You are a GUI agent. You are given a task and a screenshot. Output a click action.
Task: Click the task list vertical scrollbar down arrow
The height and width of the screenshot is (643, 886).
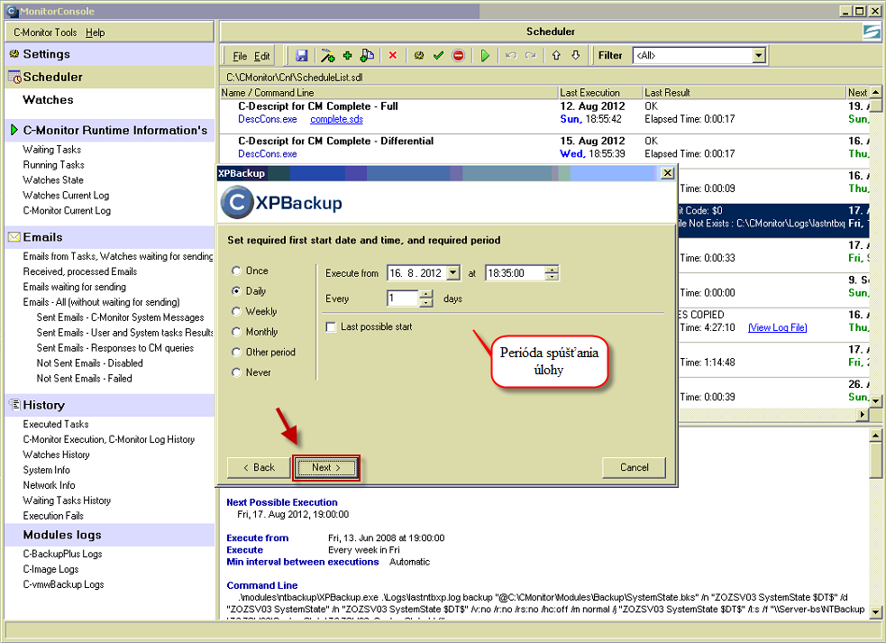(x=875, y=400)
